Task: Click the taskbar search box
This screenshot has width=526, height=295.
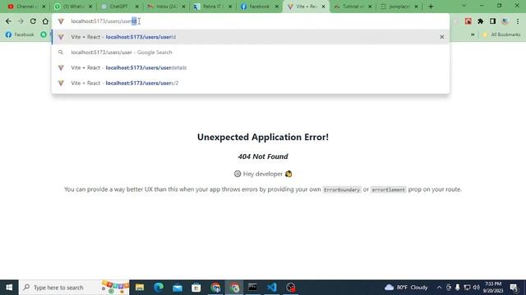Action: [74, 288]
